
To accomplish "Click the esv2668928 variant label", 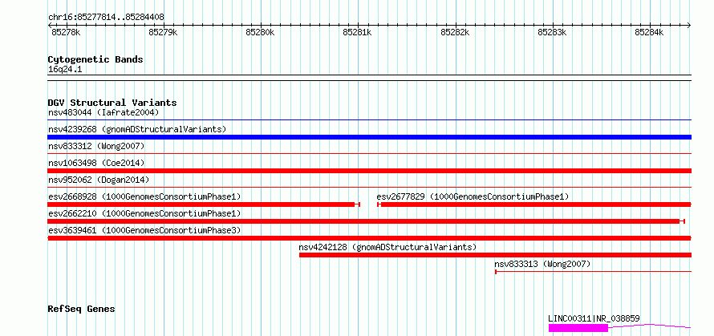I will 144,196.
